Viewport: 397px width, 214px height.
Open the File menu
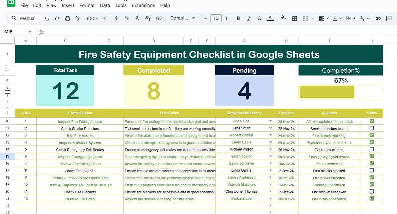[x=24, y=5]
